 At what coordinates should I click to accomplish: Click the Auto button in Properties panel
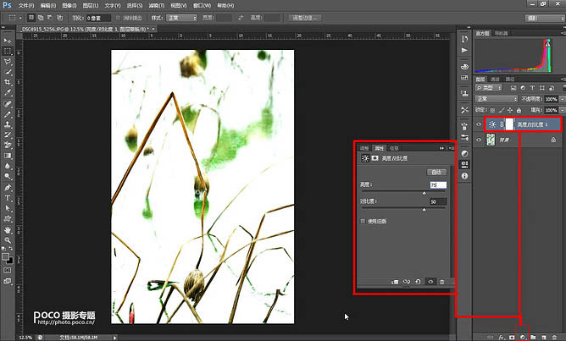[x=436, y=172]
